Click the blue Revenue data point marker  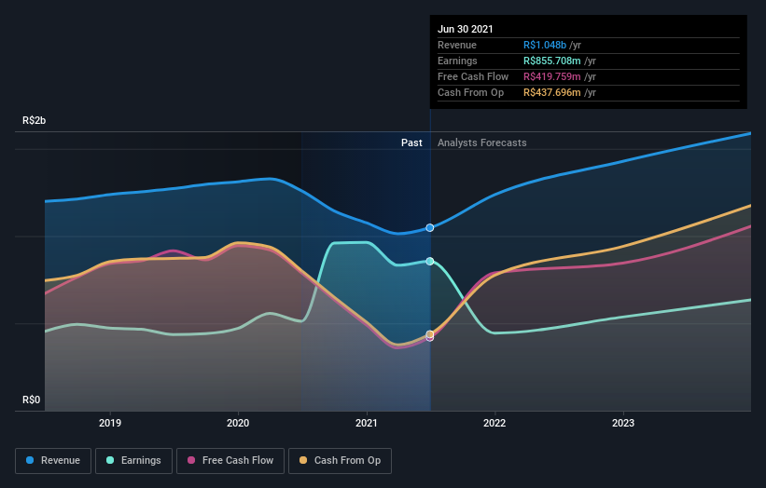430,227
